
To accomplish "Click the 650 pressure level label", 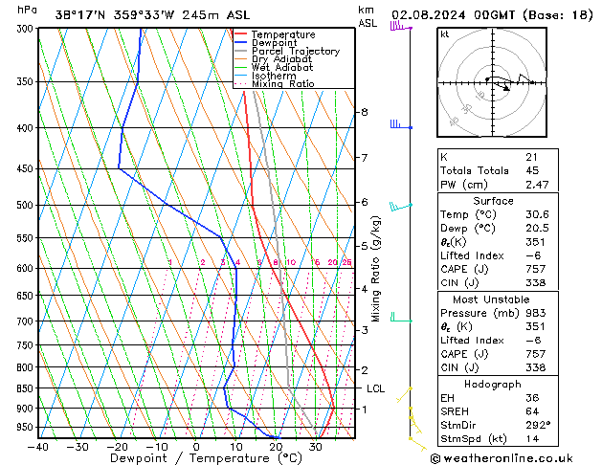I will pos(27,296).
